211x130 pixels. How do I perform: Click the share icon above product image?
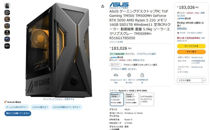[x=103, y=6]
